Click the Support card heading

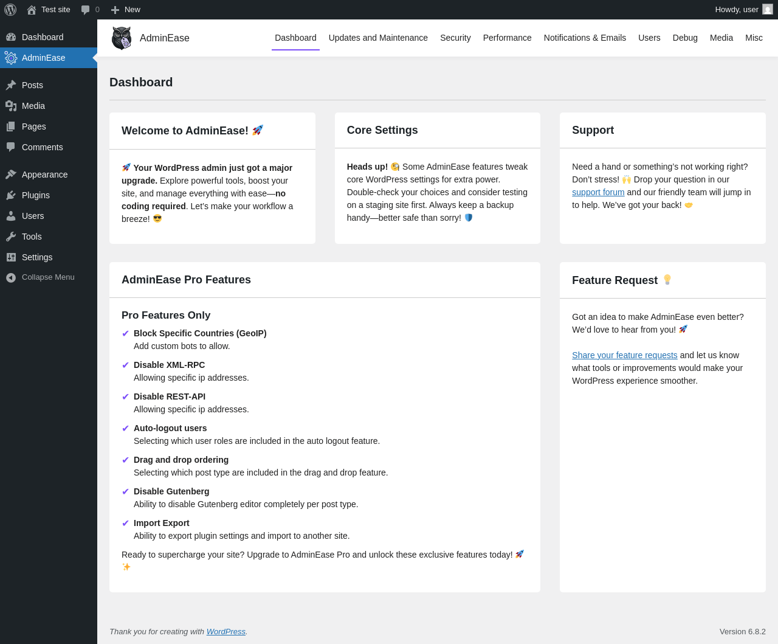pos(593,130)
